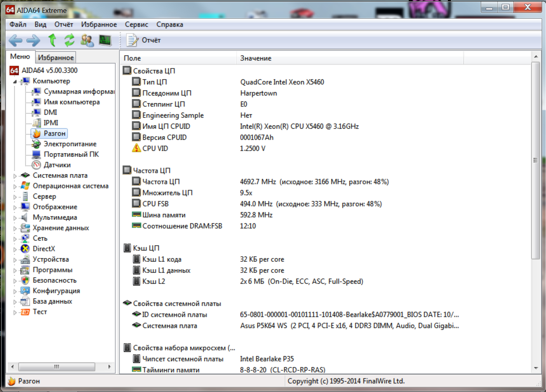The width and height of the screenshot is (546, 392).
Task: Click the Безопасность shield icon
Action: [x=26, y=280]
